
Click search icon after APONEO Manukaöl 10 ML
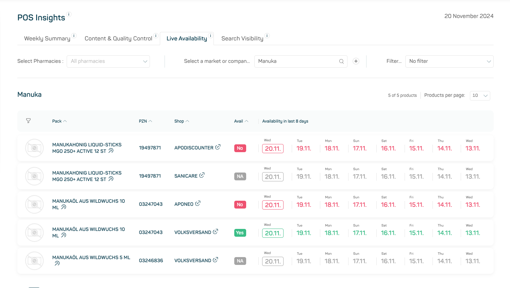(64, 207)
